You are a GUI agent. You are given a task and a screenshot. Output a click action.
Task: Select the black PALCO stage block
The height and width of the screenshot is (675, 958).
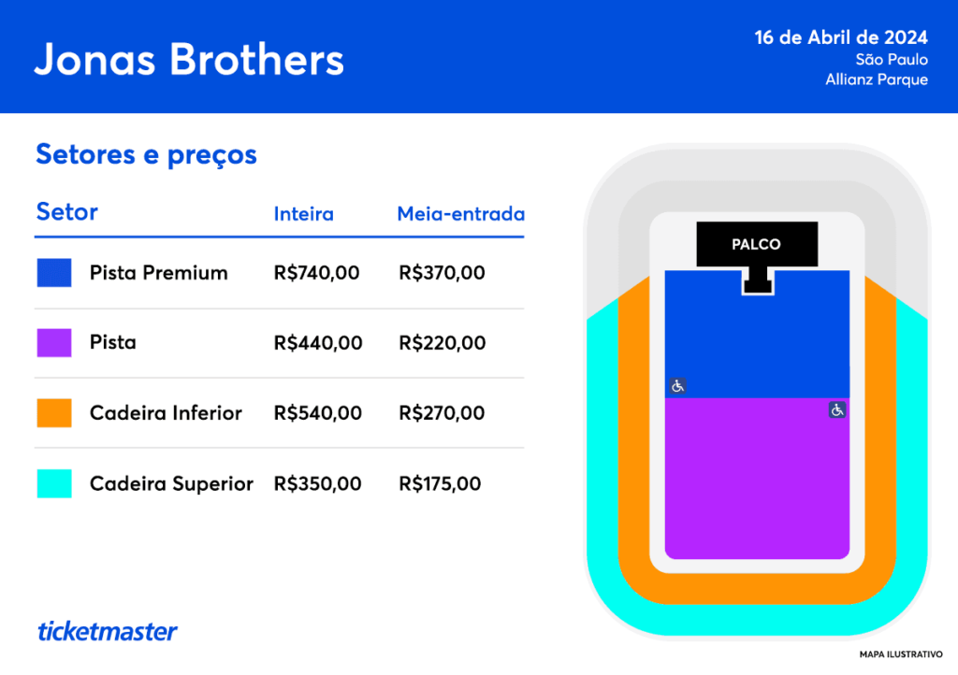(756, 245)
